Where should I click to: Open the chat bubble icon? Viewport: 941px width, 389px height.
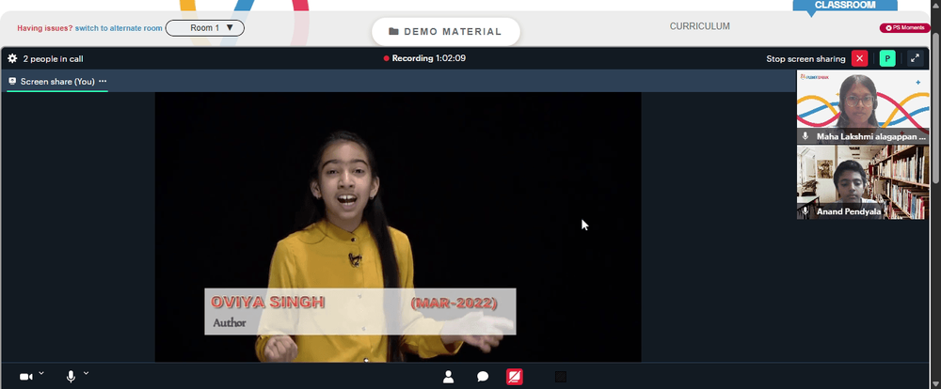click(x=483, y=377)
